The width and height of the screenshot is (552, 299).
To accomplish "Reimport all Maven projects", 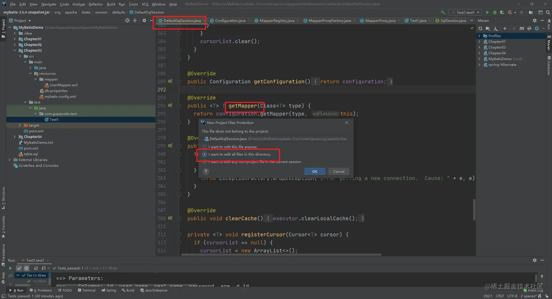I will click(480, 28).
